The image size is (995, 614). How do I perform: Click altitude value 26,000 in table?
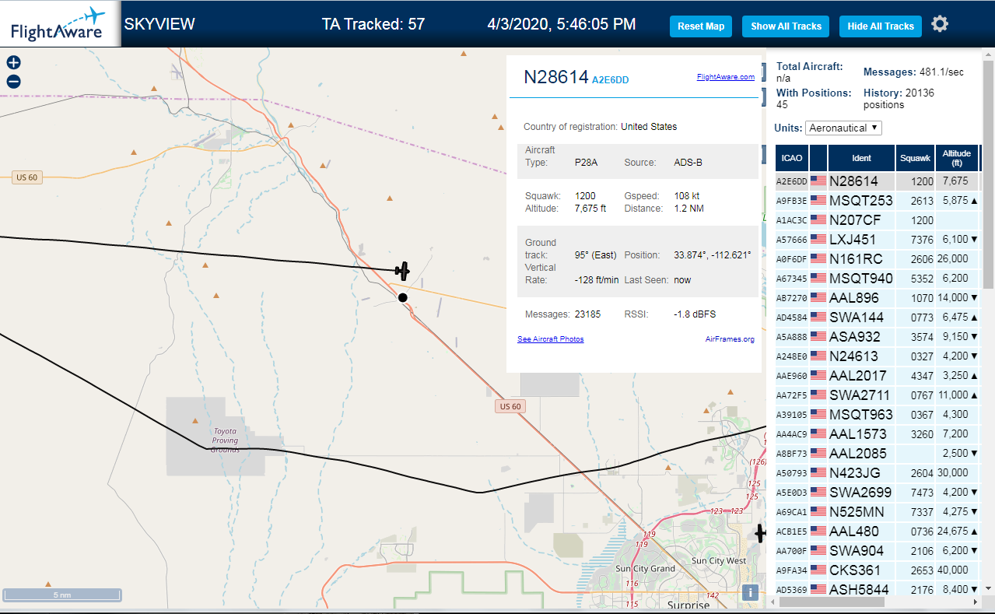click(955, 259)
